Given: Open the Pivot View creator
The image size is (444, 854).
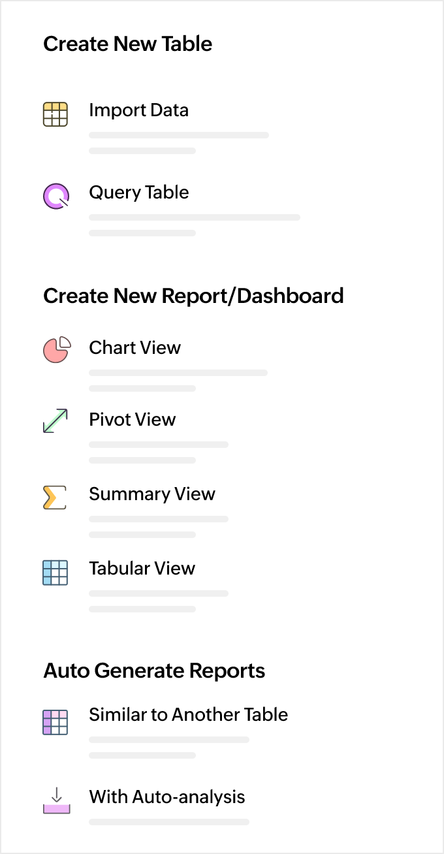Looking at the screenshot, I should click(132, 420).
